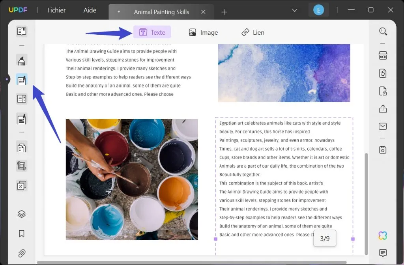
Task: Select the Lien link tool
Action: [253, 32]
